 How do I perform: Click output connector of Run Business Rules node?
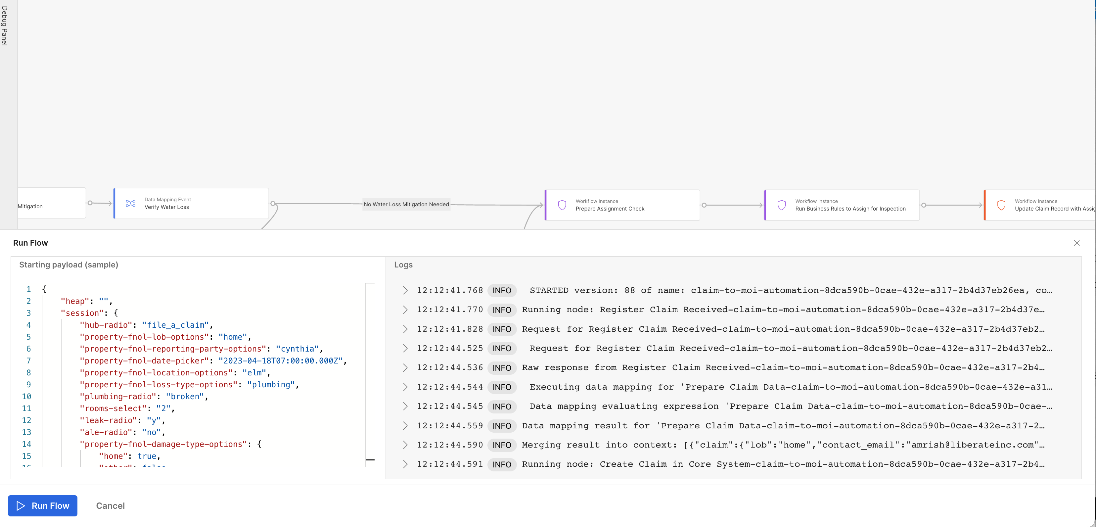pos(924,205)
